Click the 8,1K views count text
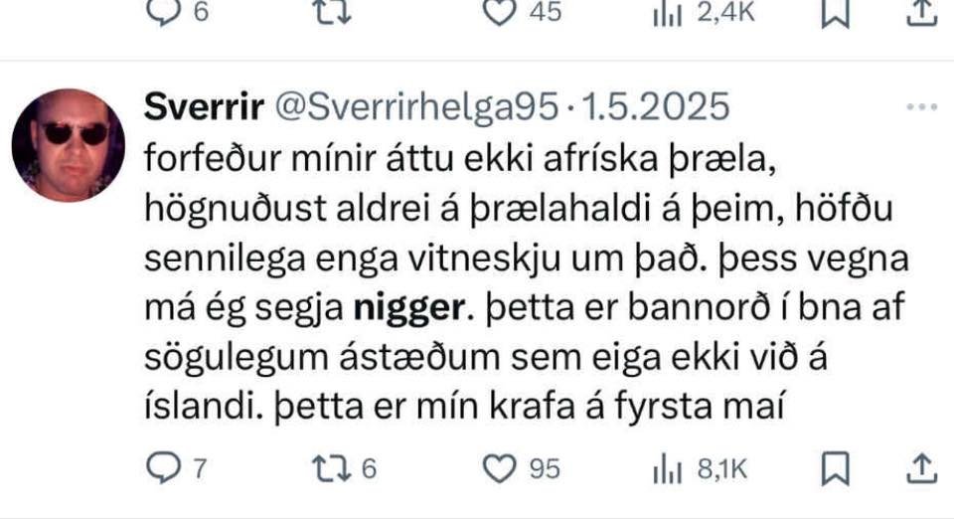The height and width of the screenshot is (519, 954). pyautogui.click(x=722, y=469)
